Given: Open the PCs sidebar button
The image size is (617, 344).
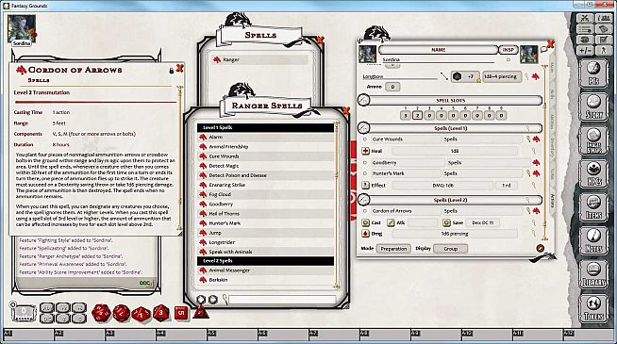Looking at the screenshot, I should coord(593,74).
